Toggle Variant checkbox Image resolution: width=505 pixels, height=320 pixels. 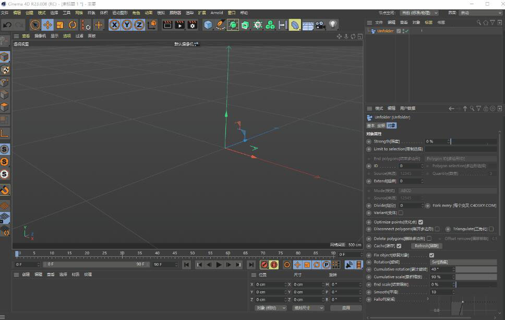tap(401, 212)
